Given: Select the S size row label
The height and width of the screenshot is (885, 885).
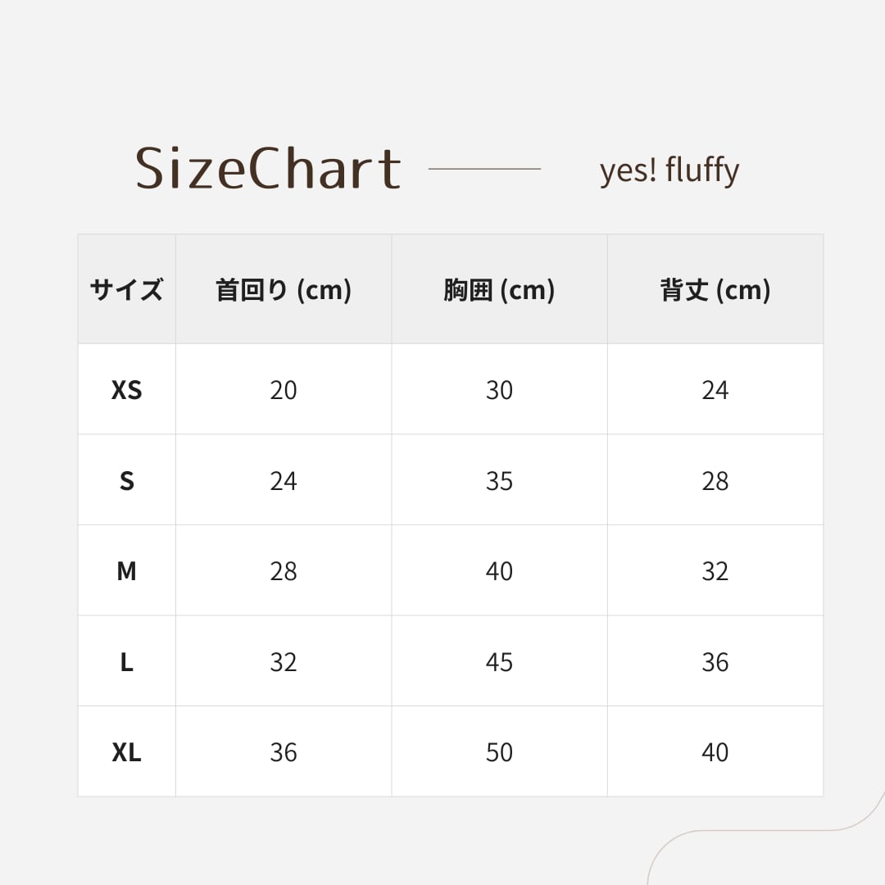Looking at the screenshot, I should (x=126, y=481).
